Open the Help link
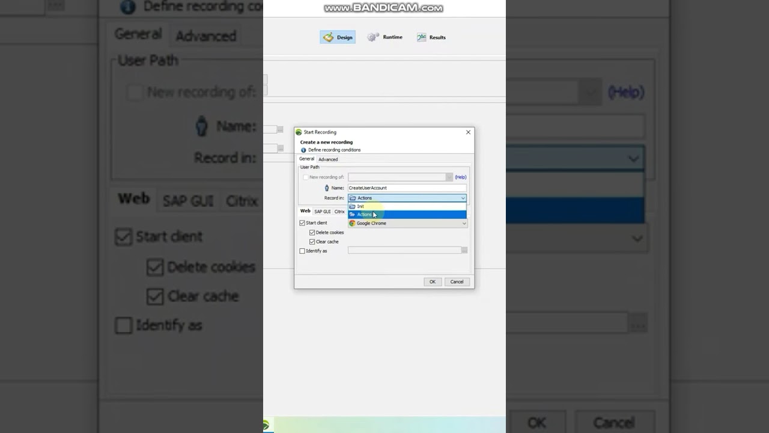 click(460, 177)
